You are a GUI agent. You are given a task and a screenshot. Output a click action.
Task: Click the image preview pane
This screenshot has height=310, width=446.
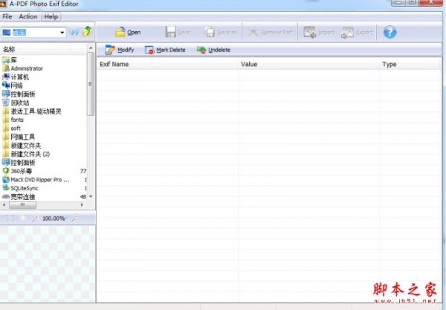(48, 264)
